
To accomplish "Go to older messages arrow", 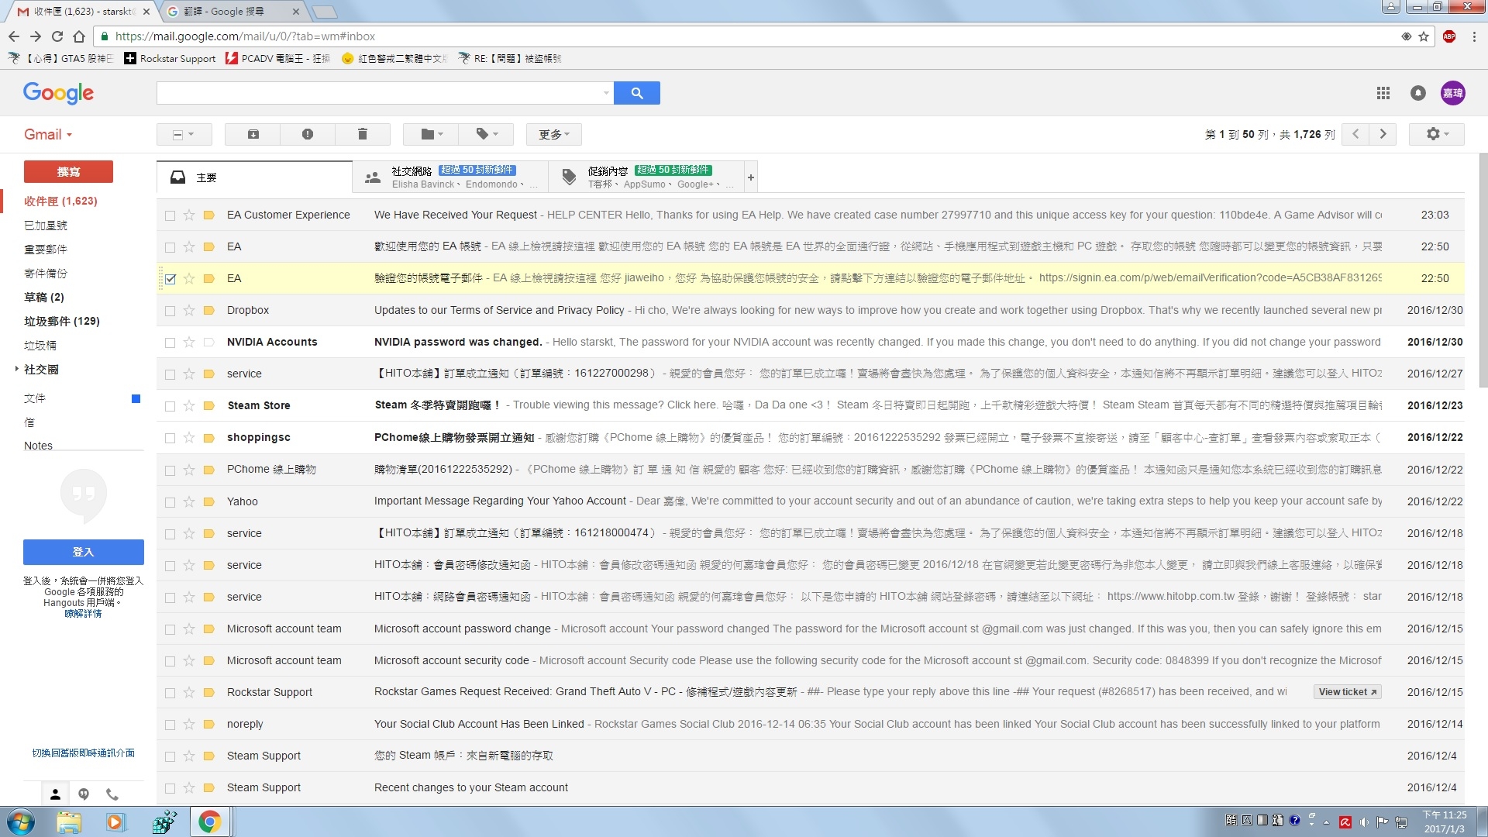I will click(1383, 134).
